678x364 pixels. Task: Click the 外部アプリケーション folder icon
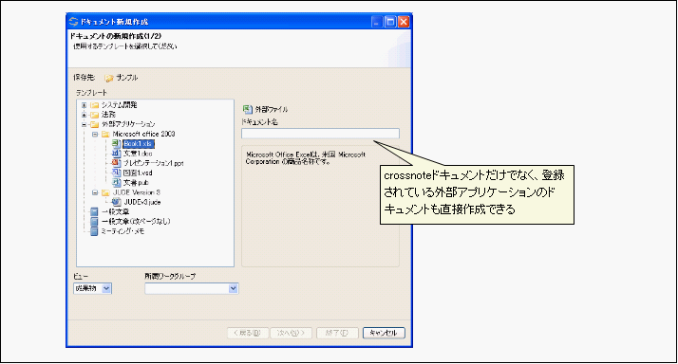point(94,124)
